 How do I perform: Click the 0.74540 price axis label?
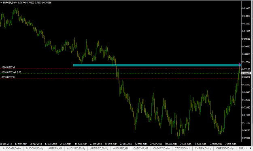tap(247, 92)
